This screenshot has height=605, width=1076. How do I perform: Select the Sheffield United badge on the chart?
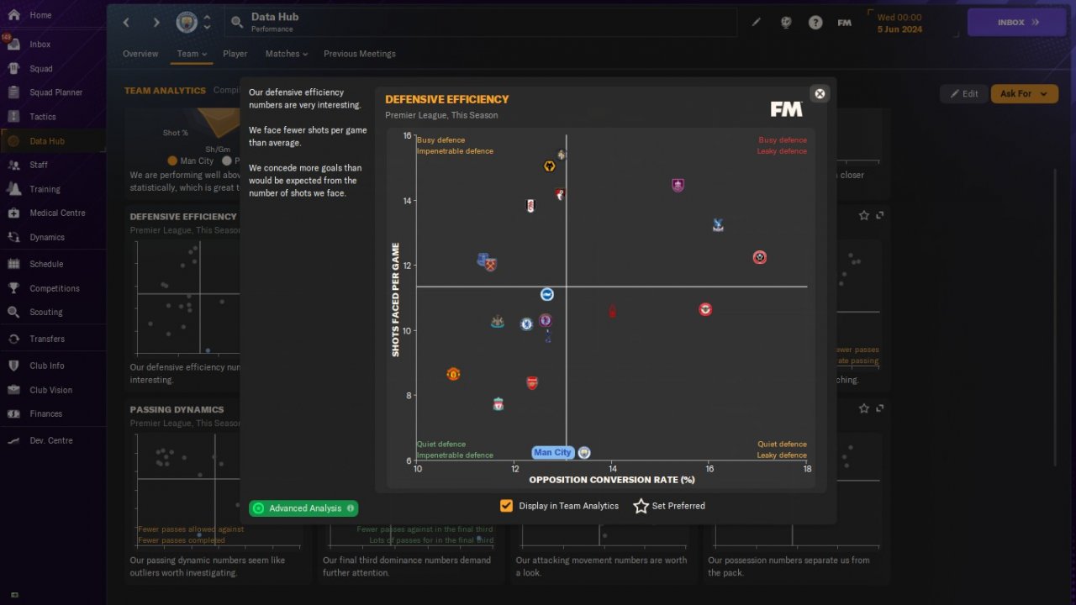[x=759, y=257]
